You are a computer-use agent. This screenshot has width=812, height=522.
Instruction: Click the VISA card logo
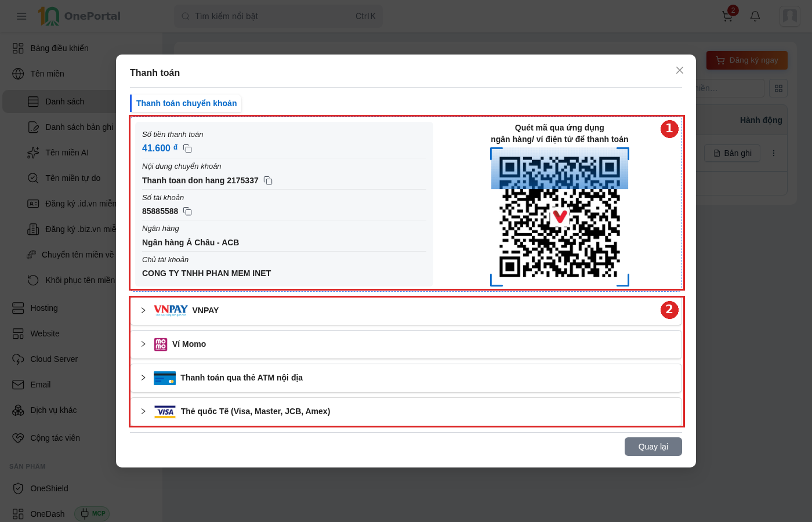point(165,412)
